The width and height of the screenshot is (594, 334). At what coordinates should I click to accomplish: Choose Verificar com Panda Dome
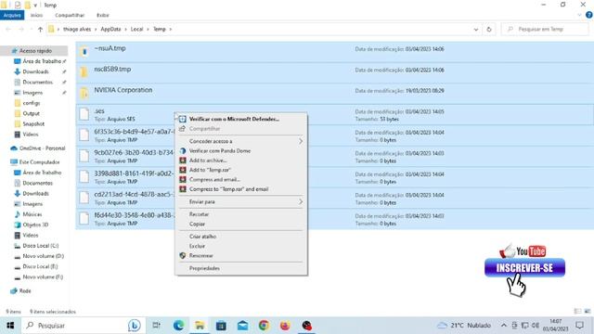(x=241, y=150)
